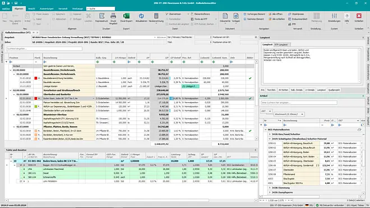This screenshot has width=370, height=208.
Task: Click the red flag in row 01.01.0010
Action: tap(36, 78)
